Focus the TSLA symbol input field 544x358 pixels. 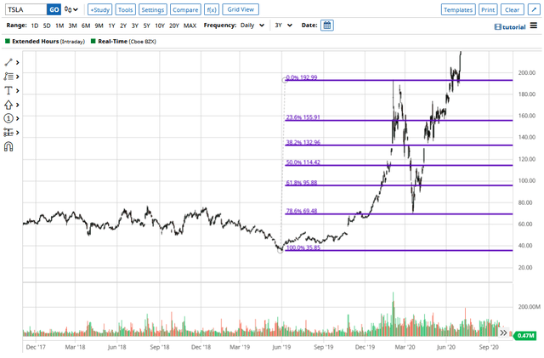[x=26, y=9]
